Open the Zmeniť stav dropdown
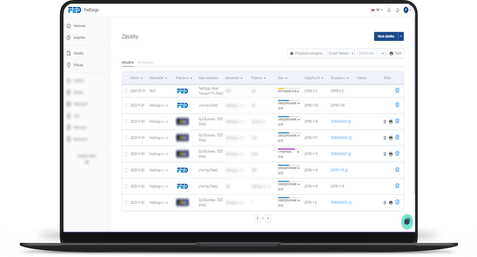 pyautogui.click(x=370, y=53)
